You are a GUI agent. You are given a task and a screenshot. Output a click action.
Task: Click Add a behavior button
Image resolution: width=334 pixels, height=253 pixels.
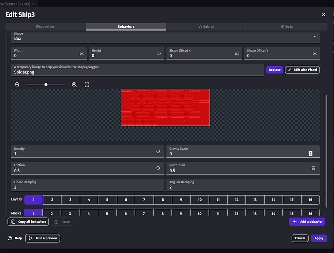pos(307,222)
